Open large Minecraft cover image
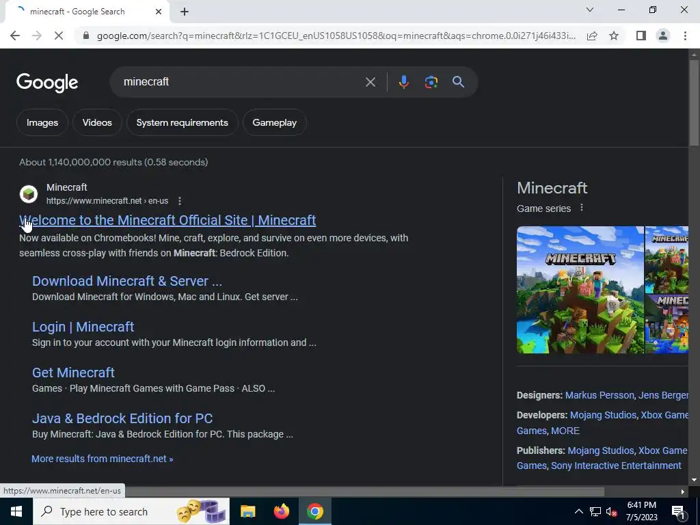This screenshot has height=525, width=700. pyautogui.click(x=580, y=290)
